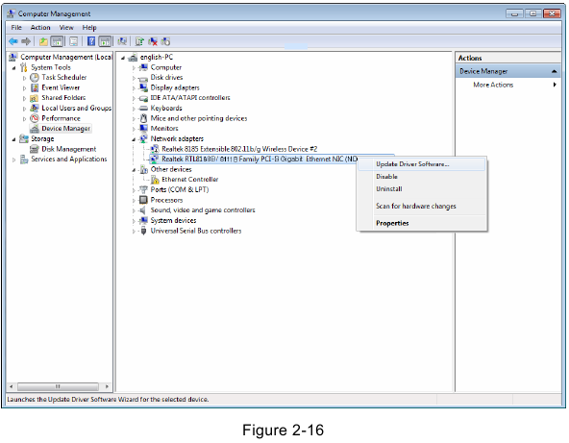
Task: Click the Realtek 8185 wireless adapter icon
Action: (155, 149)
